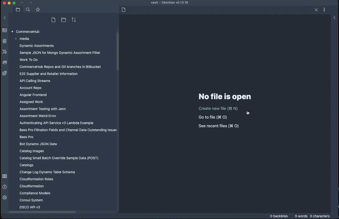
Task: Click Go to file link
Action: [x=213, y=117]
